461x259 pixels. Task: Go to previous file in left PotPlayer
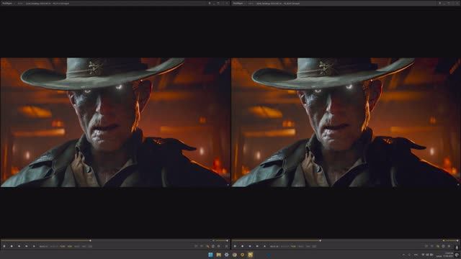pyautogui.click(x=19, y=246)
